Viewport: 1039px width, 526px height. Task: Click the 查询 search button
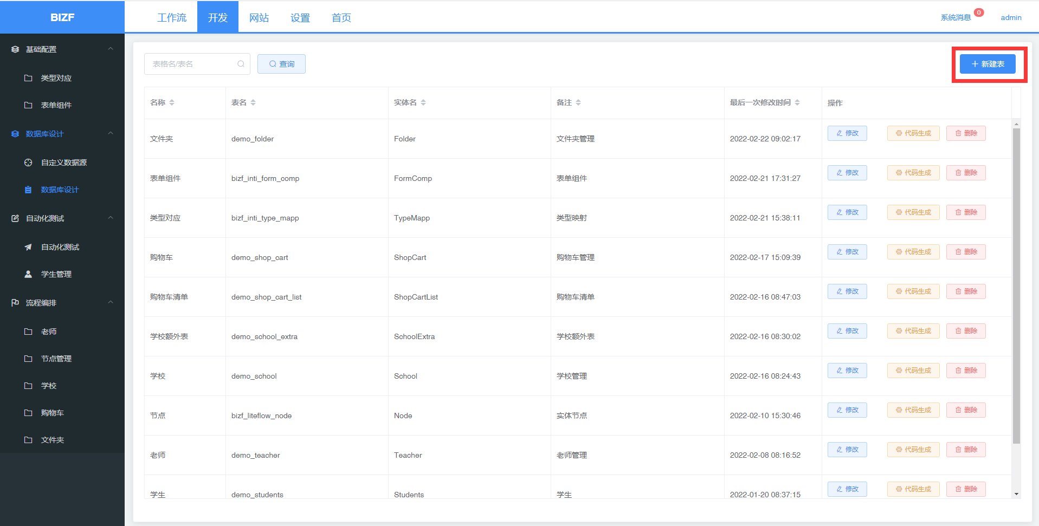[281, 64]
